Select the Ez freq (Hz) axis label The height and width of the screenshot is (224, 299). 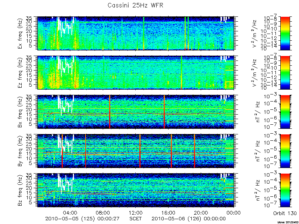(21, 73)
